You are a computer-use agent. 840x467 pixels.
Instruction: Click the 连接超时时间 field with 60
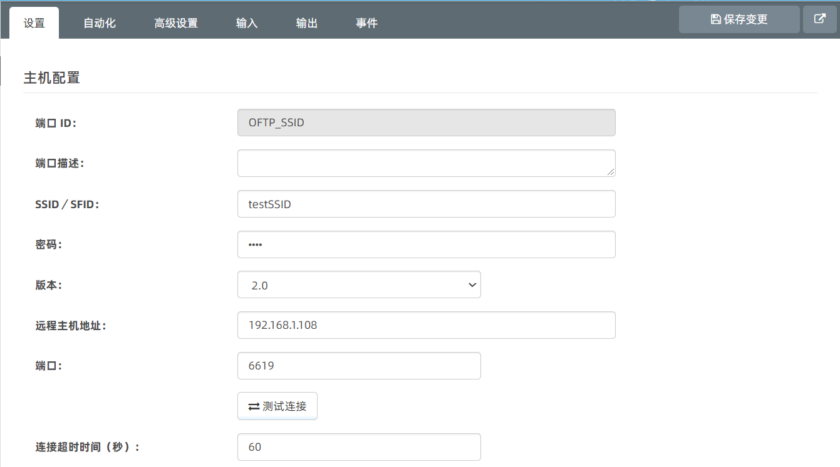(x=359, y=447)
